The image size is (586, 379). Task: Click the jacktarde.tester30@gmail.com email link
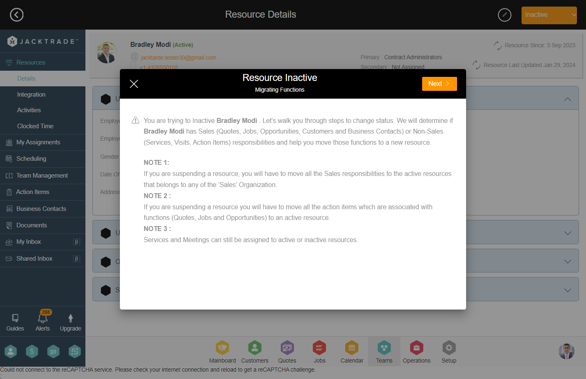tap(178, 58)
